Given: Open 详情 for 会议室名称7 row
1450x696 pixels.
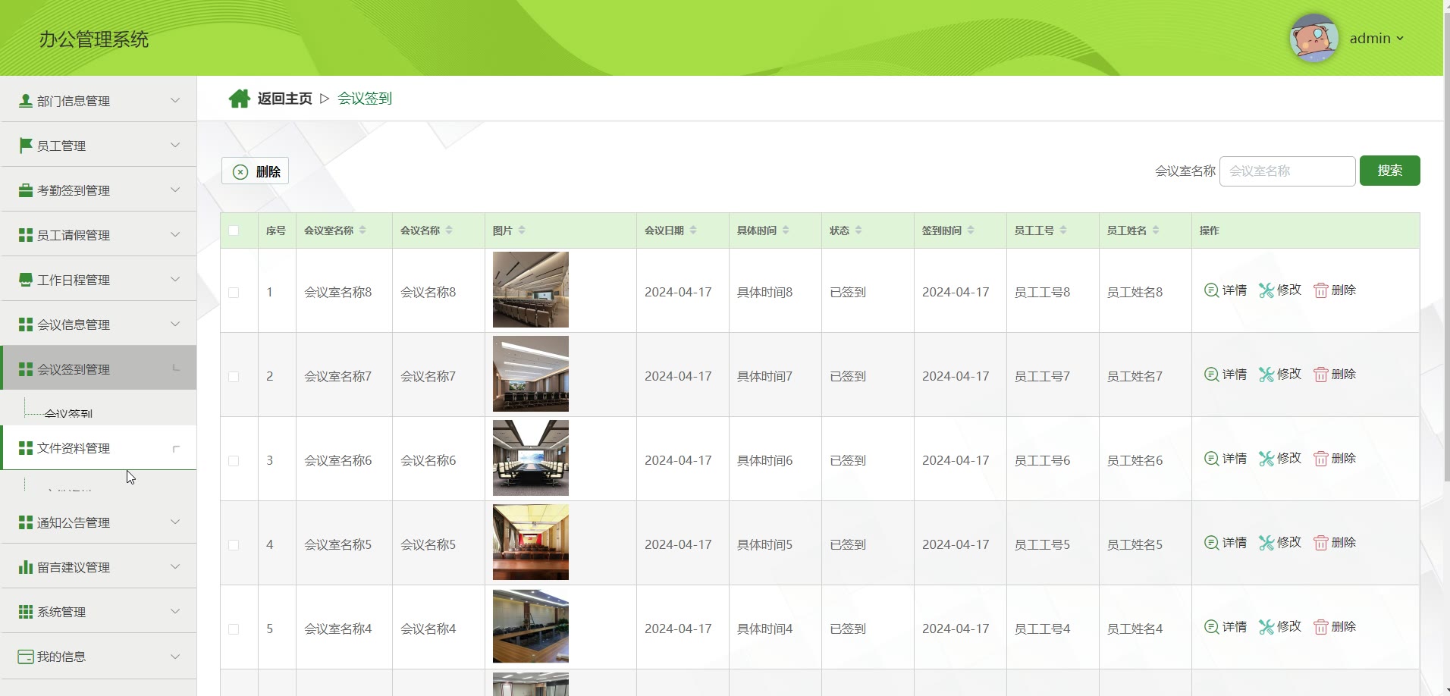Looking at the screenshot, I should tap(1226, 375).
